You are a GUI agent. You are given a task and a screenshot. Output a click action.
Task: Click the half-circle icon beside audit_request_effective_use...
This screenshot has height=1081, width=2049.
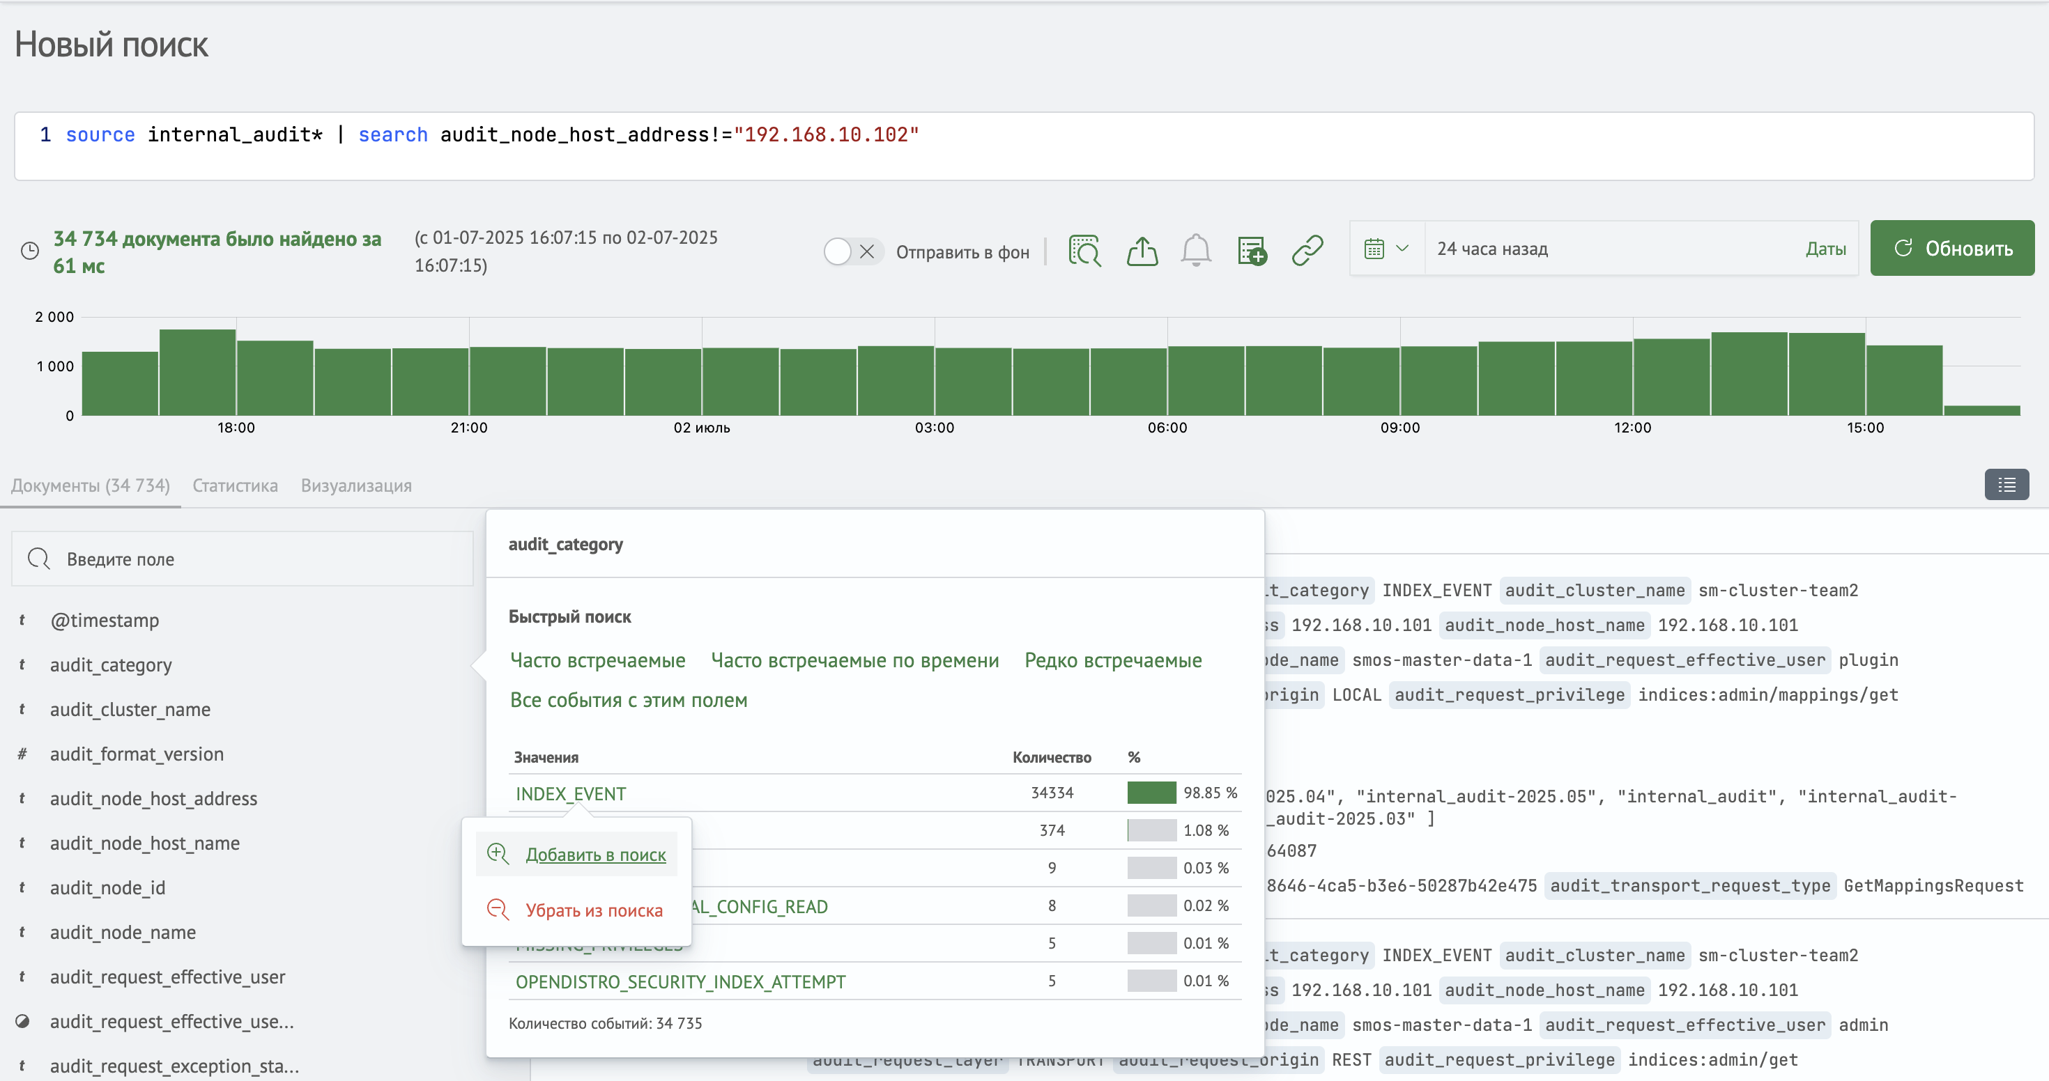22,1021
